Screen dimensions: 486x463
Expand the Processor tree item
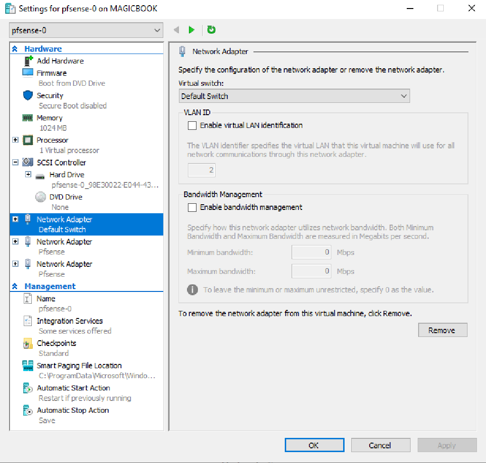click(x=16, y=140)
